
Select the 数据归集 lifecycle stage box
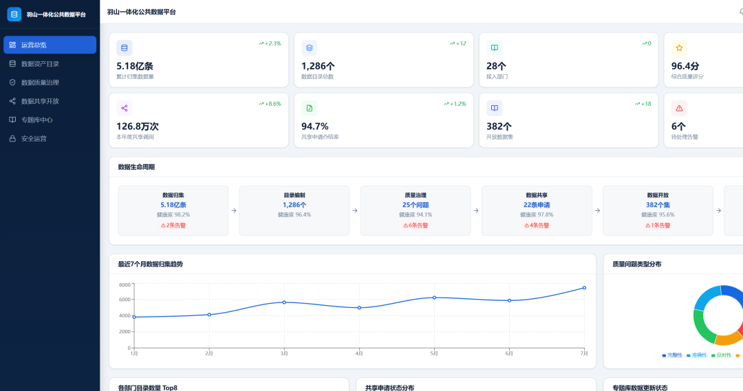tap(173, 211)
